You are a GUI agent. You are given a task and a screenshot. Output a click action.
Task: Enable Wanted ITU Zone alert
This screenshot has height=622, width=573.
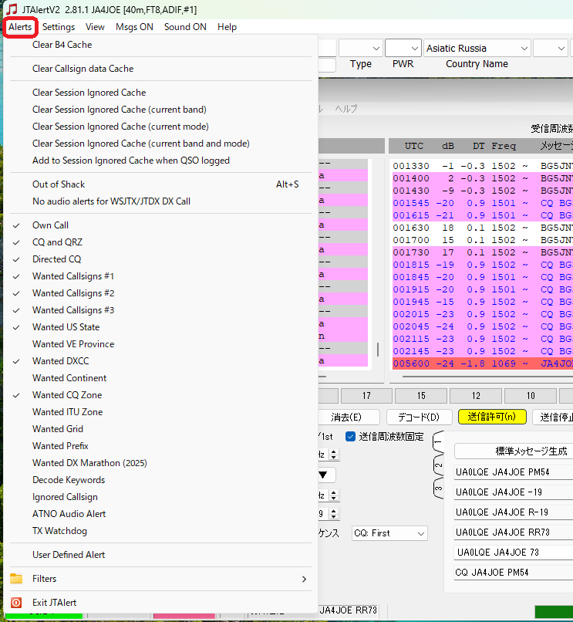[x=160, y=412]
